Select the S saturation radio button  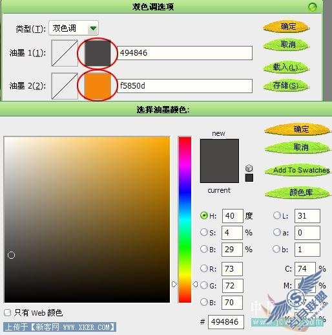(204, 232)
